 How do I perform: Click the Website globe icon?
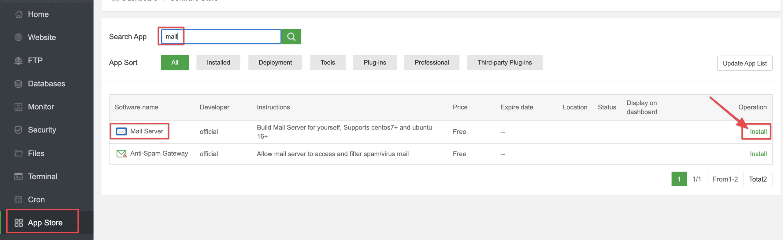click(x=18, y=37)
